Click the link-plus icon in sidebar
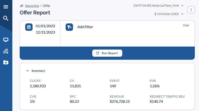 coord(6,51)
